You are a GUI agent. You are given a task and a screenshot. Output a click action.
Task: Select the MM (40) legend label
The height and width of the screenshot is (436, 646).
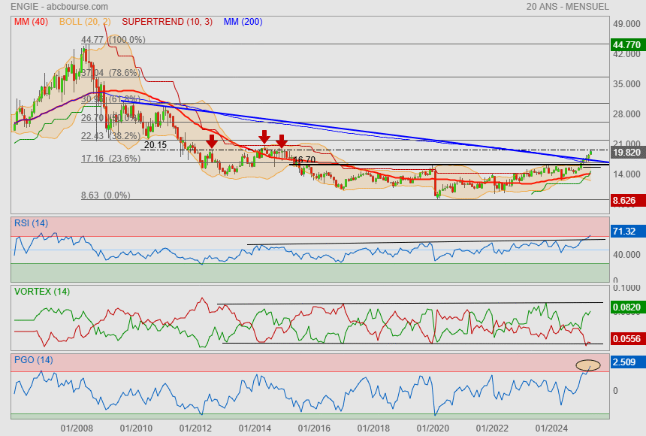pyautogui.click(x=30, y=22)
